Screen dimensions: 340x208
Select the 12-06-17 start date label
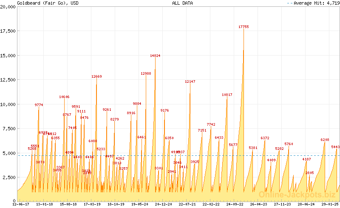coord(20,204)
